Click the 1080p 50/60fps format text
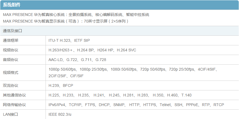This screenshot has width=239, height=119. click(63, 70)
